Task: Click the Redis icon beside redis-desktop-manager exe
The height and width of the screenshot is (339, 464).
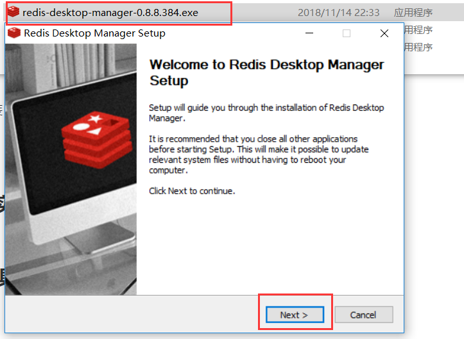Action: 13,12
